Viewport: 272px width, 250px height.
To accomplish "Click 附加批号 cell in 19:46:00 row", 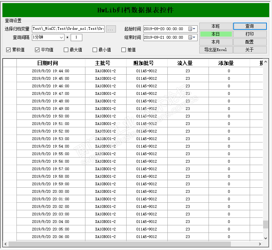I will point(147,86).
